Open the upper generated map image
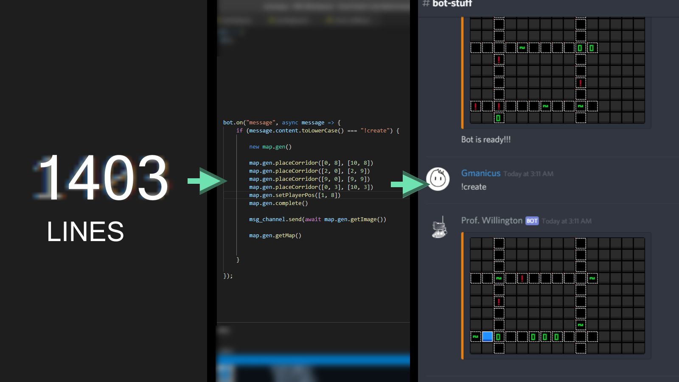Screen dimensions: 679x382 (x=557, y=70)
